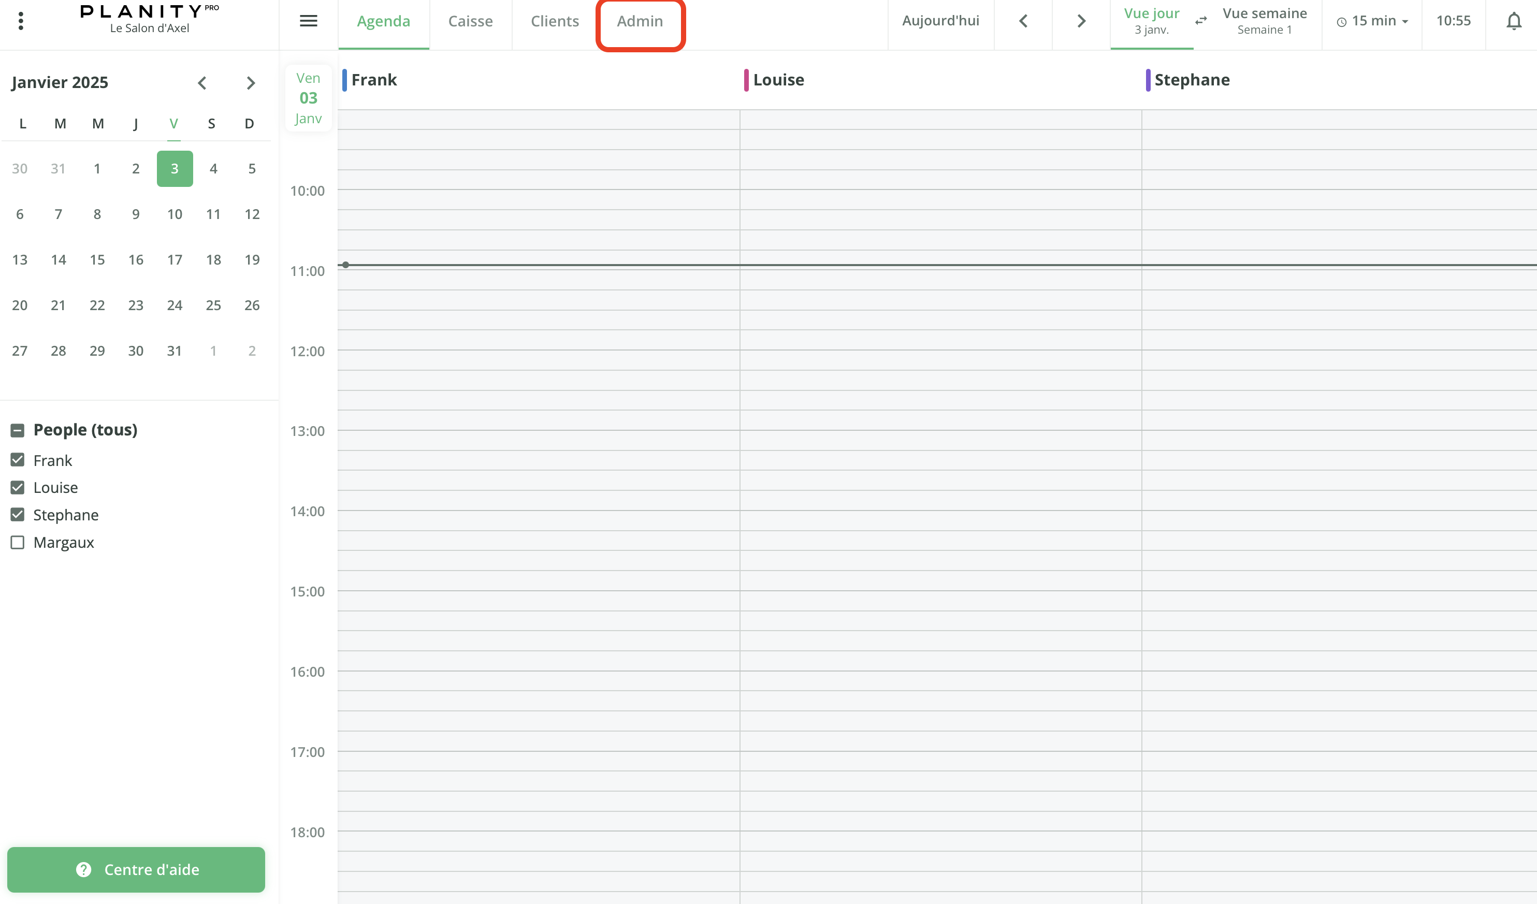Open the Admin tab
Viewport: 1537px width, 904px height.
point(640,21)
